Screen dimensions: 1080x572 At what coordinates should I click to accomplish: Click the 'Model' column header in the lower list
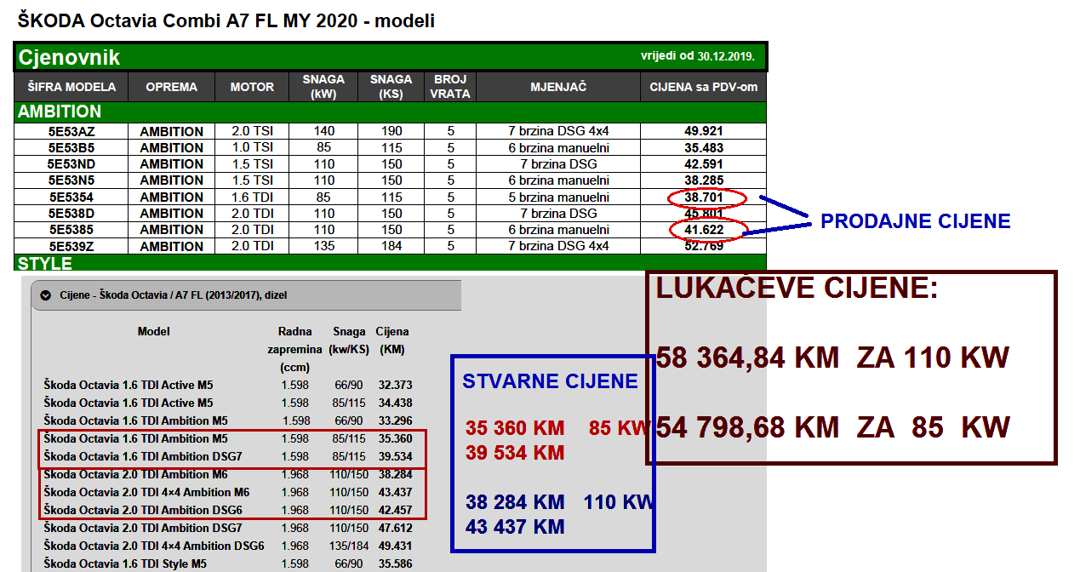point(154,331)
